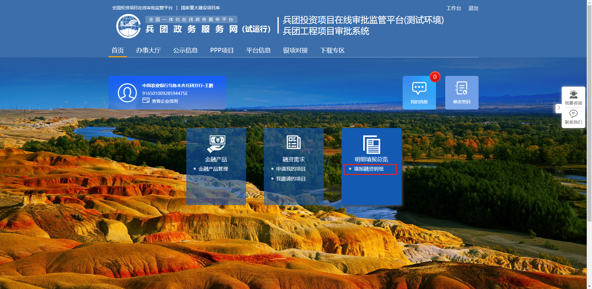Open 金融产品管理 link
The width and height of the screenshot is (592, 289).
coord(213,169)
